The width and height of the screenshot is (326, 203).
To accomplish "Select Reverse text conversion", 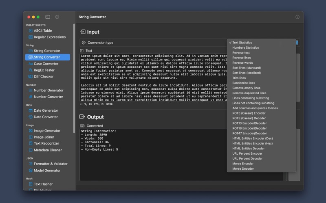I will pyautogui.click(x=262, y=53).
